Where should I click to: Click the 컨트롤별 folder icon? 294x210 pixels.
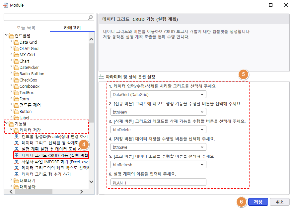tap(11, 36)
